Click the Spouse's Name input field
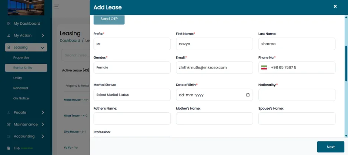The image size is (348, 155). tap(297, 119)
